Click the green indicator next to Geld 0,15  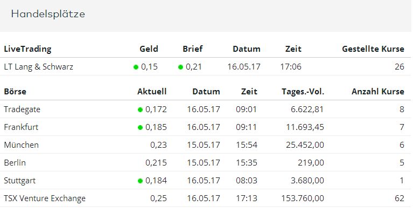pos(136,67)
